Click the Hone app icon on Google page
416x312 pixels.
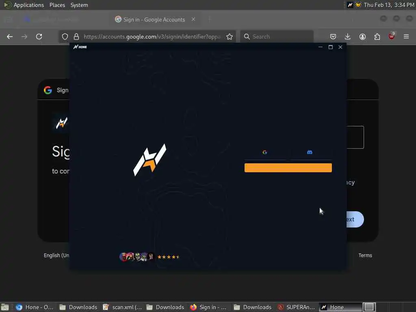[x=62, y=123]
